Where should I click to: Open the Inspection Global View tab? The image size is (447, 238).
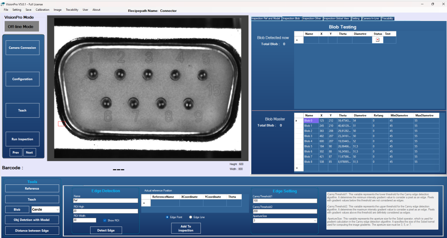[x=336, y=19]
